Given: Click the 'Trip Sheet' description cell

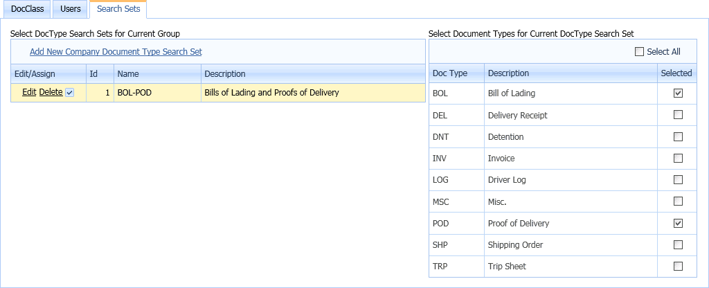Looking at the screenshot, I should click(571, 267).
